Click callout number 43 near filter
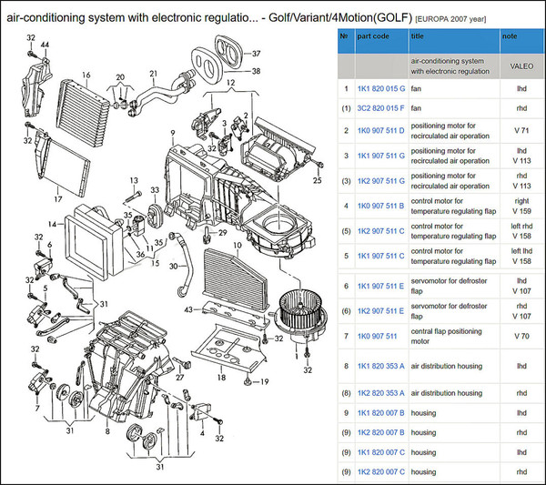 point(187,312)
